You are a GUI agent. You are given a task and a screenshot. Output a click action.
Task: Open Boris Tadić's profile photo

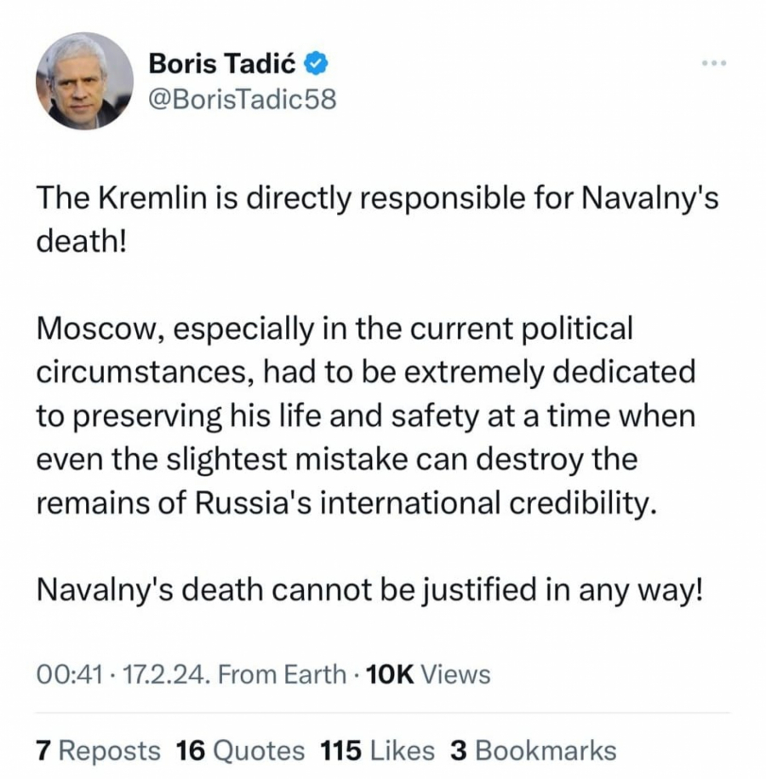84,81
